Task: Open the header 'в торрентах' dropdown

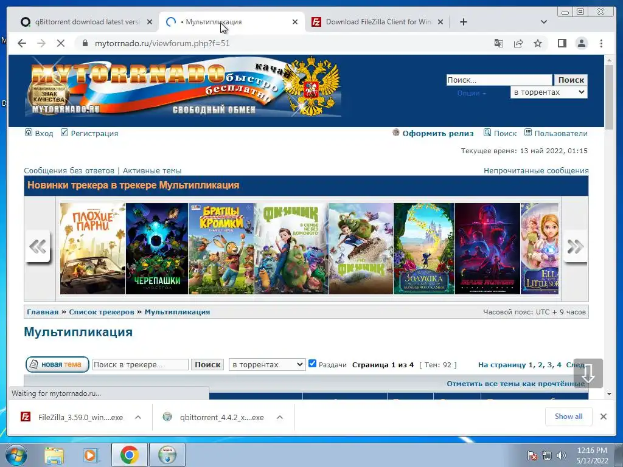Action: [x=549, y=92]
